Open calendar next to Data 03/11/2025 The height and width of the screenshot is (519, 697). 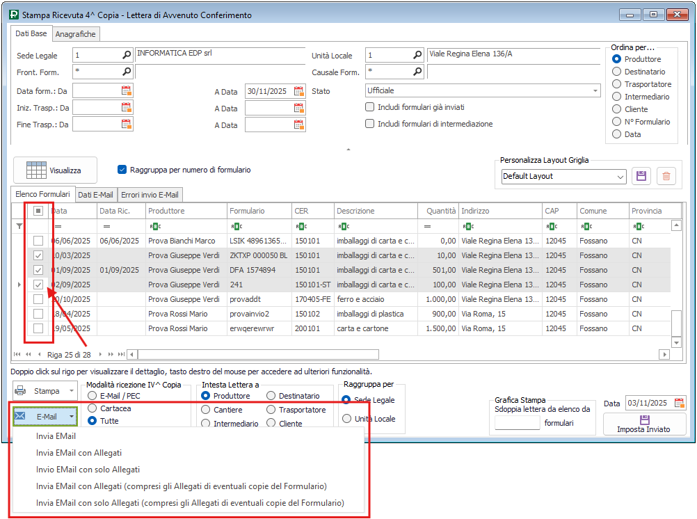pos(679,403)
